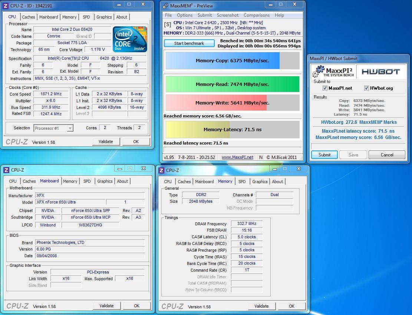Click the DRAM Frequency 332.7 MHz value

click(x=247, y=224)
